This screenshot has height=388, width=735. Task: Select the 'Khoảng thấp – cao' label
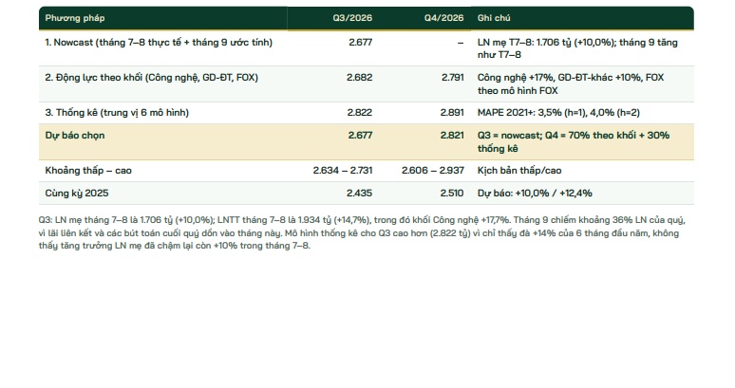88,171
